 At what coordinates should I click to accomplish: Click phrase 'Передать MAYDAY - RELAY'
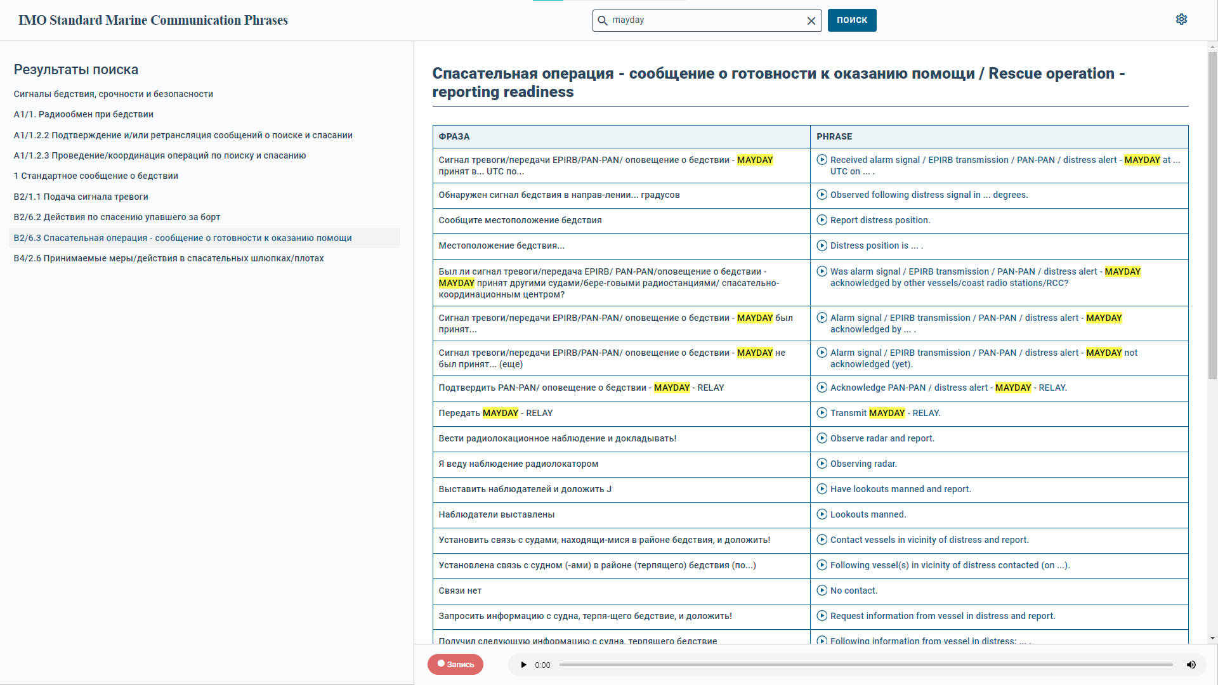[x=495, y=413]
